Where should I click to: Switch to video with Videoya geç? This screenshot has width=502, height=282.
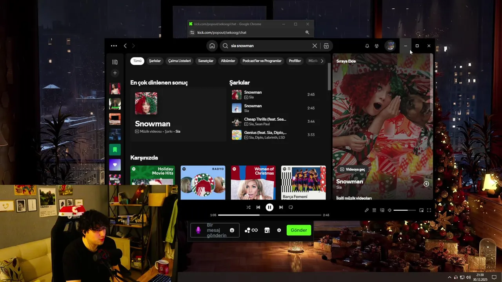click(x=353, y=169)
